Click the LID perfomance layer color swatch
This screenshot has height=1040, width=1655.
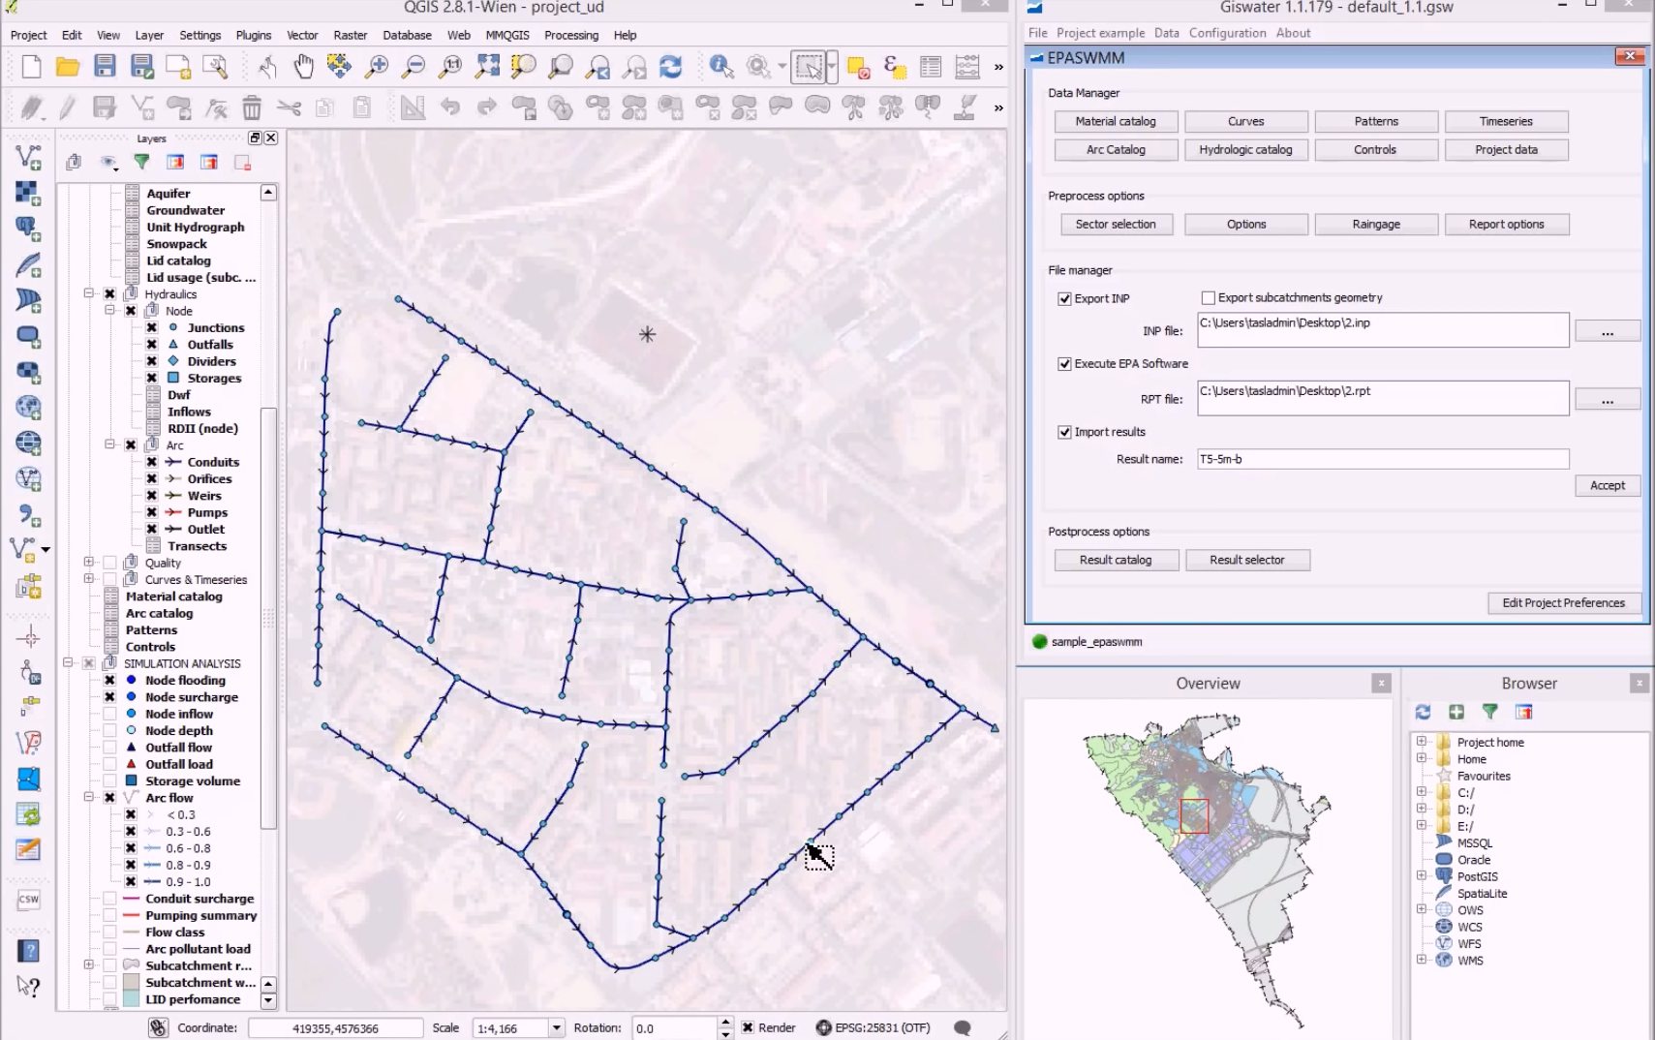tap(132, 999)
